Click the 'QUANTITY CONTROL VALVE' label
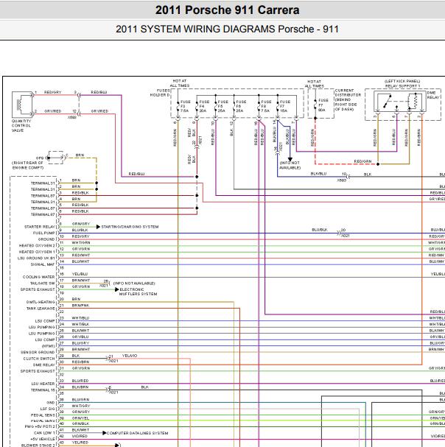 [21, 126]
